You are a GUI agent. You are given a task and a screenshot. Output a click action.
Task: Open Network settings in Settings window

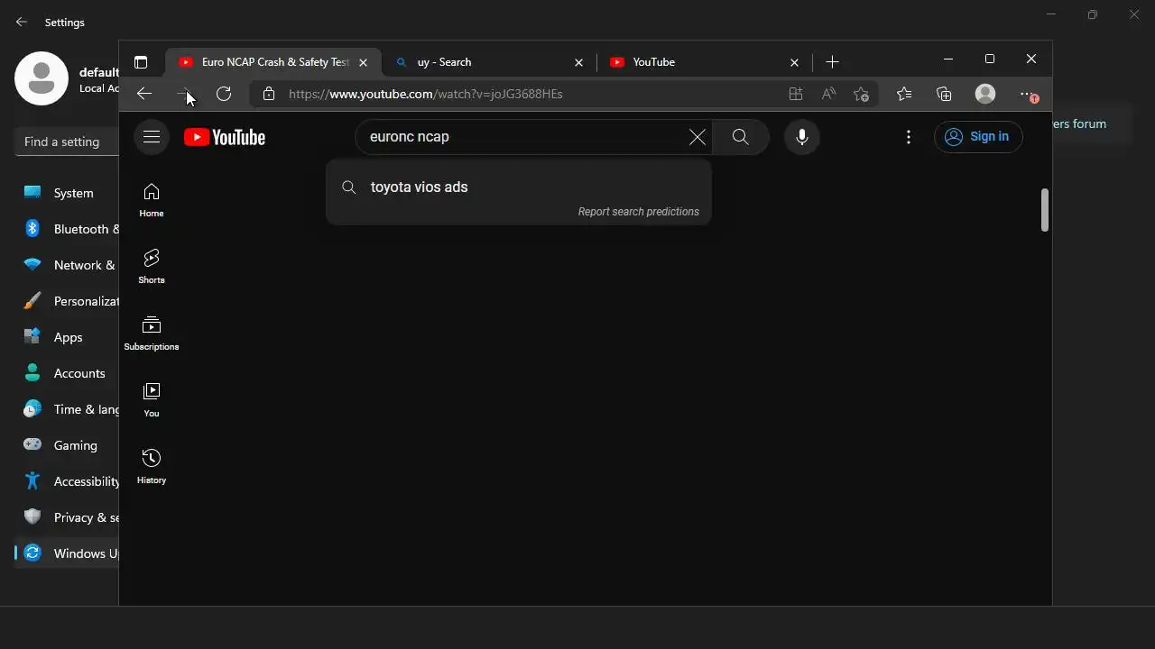67,265
